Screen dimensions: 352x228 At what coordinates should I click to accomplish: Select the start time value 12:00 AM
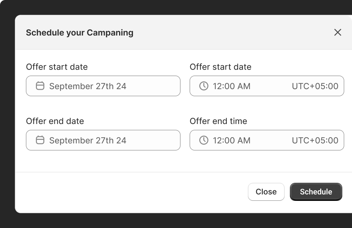point(231,86)
